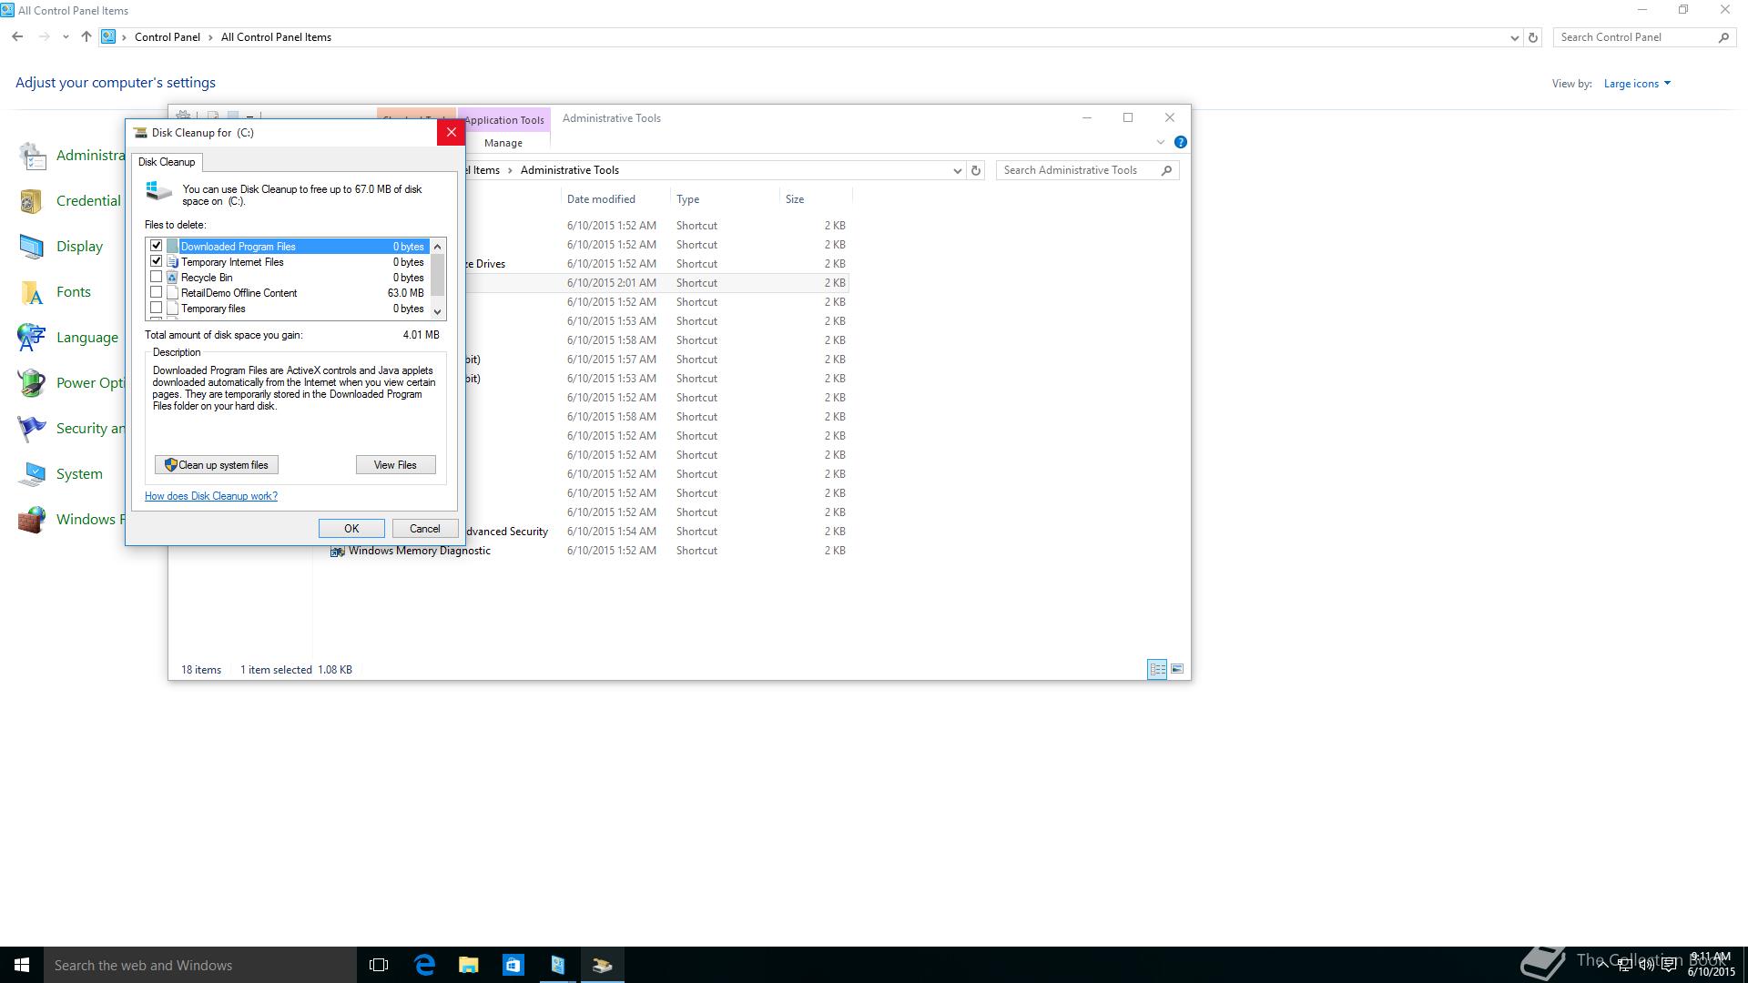Image resolution: width=1748 pixels, height=983 pixels.
Task: Click the Start button
Action: point(22,965)
